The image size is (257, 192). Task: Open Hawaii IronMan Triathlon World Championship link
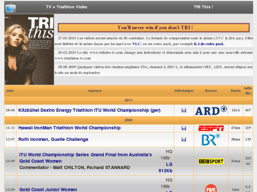point(69,128)
